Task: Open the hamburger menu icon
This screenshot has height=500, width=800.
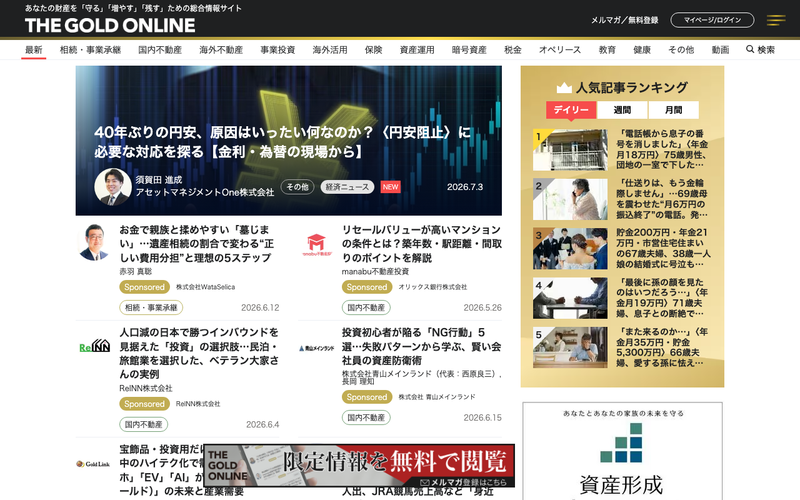Action: point(776,20)
